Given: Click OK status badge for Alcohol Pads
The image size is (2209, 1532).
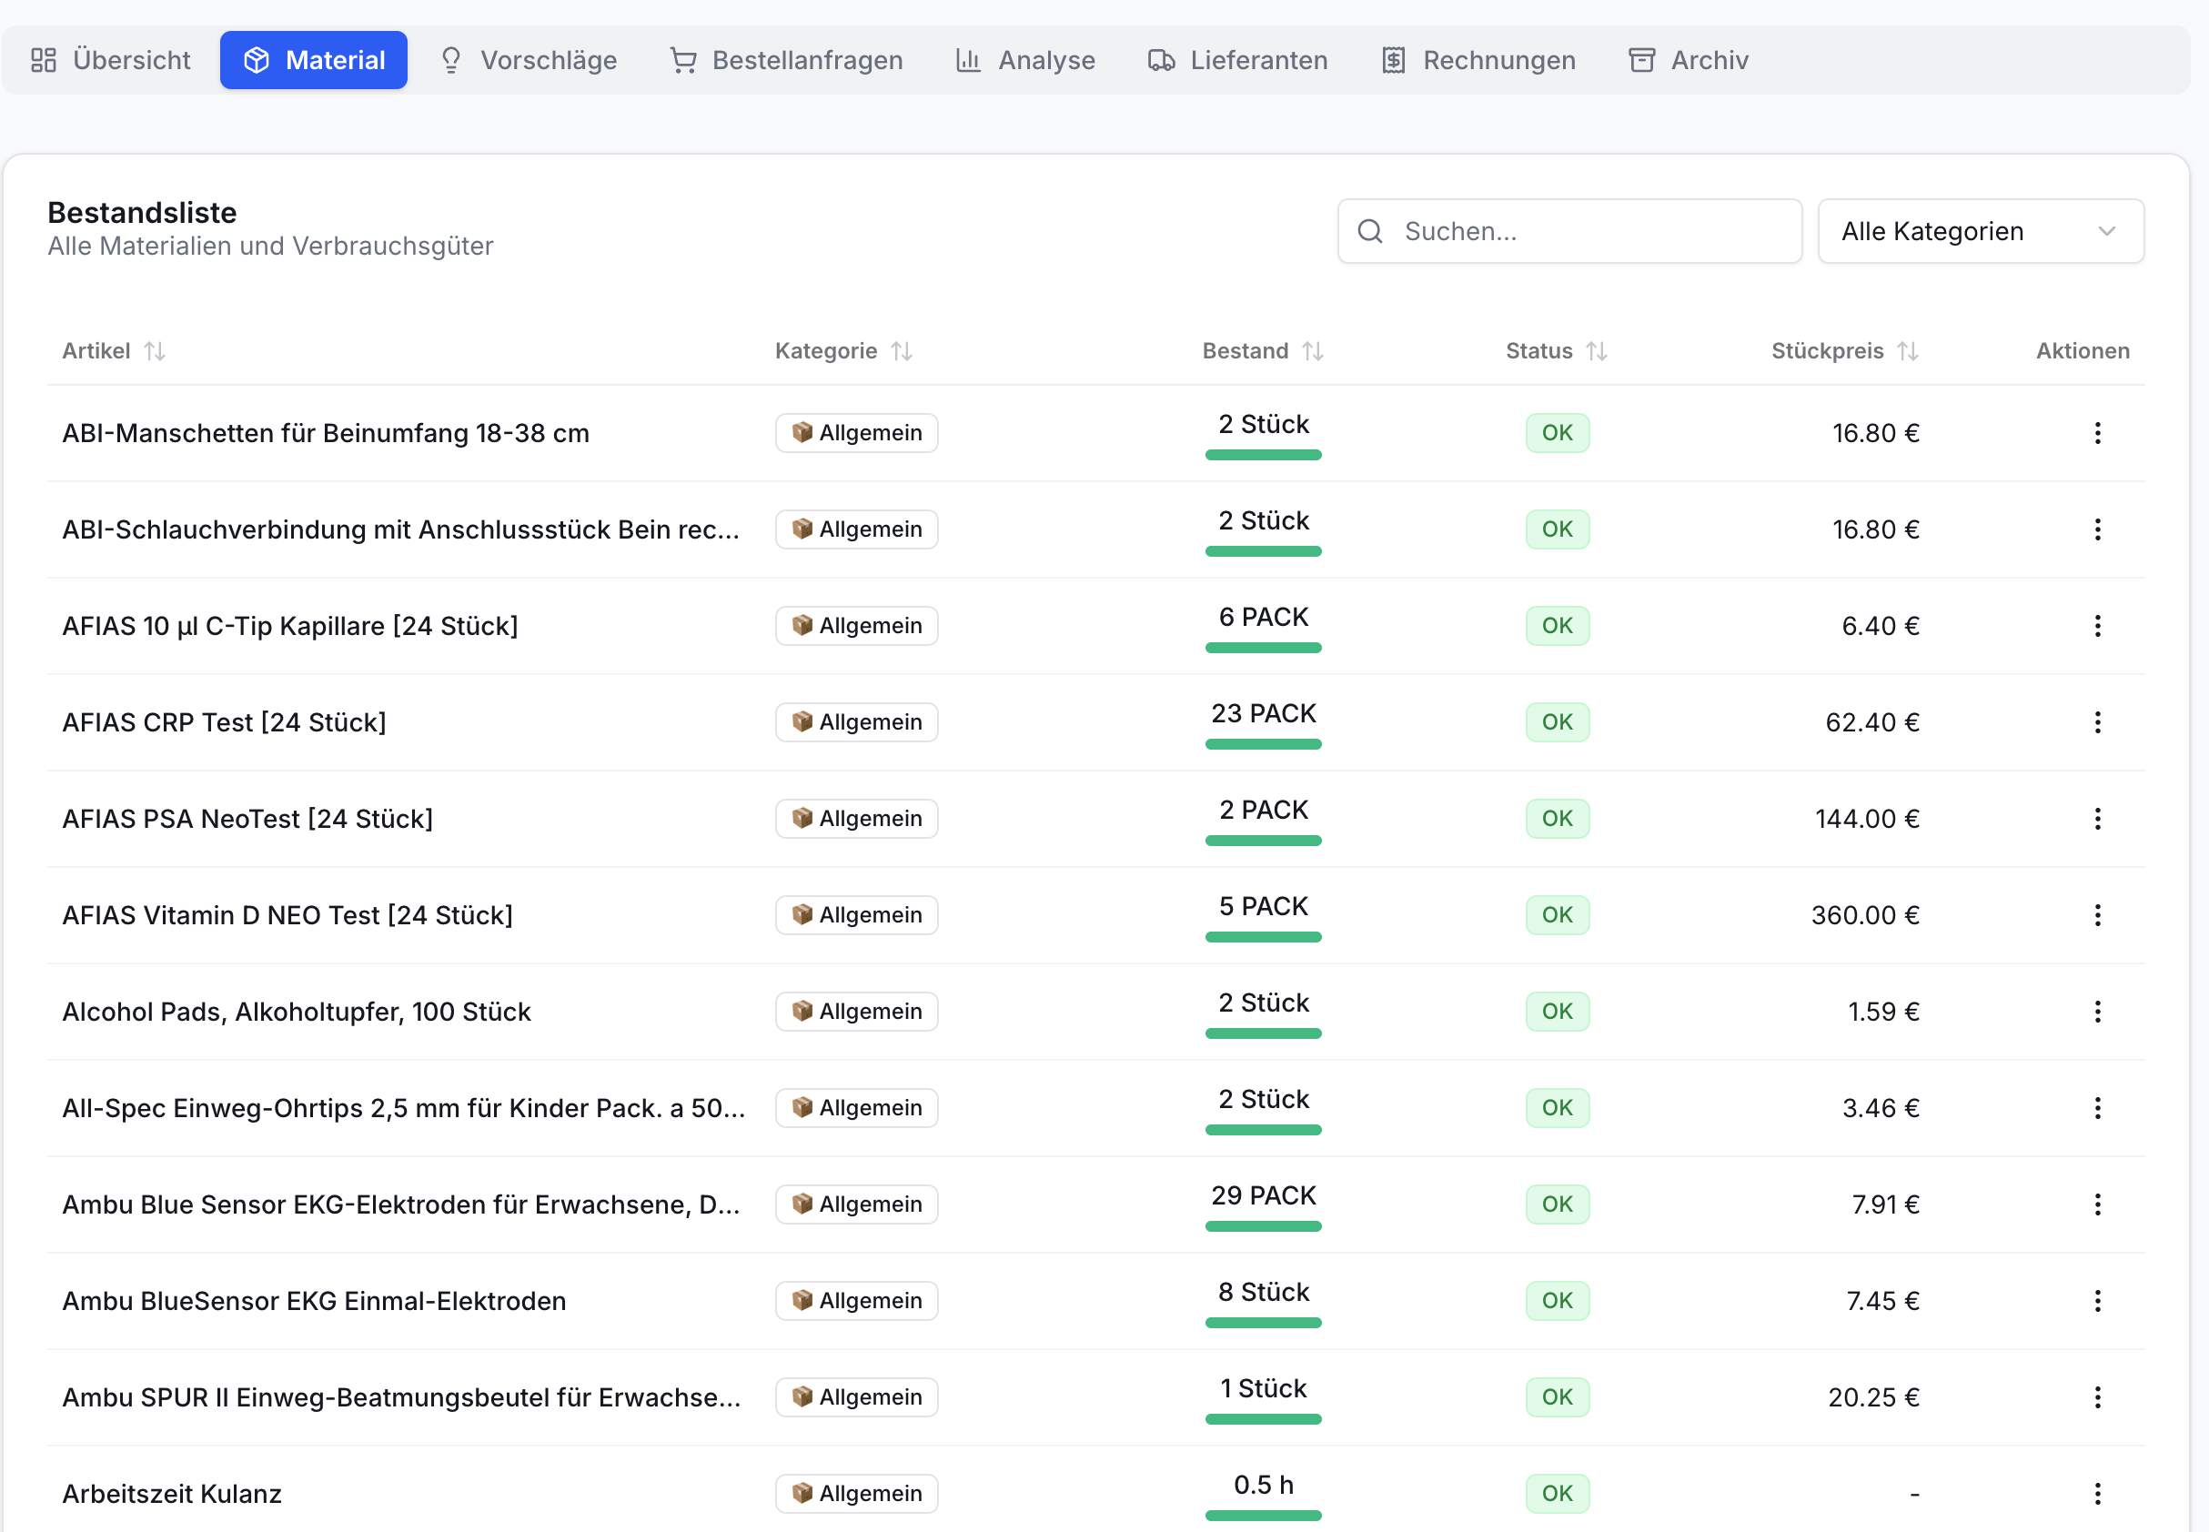Looking at the screenshot, I should click(x=1558, y=1012).
